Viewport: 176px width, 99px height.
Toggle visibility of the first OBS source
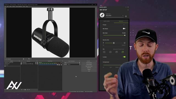(35, 62)
